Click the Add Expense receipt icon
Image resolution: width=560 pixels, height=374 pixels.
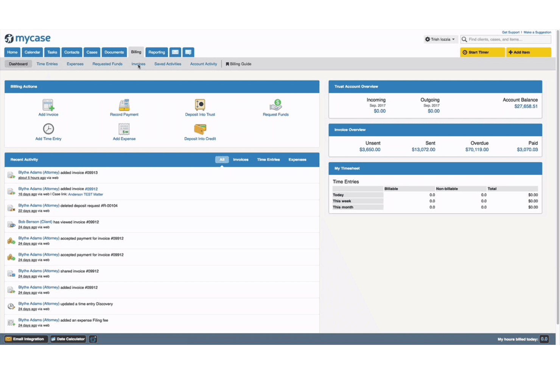[x=124, y=129]
